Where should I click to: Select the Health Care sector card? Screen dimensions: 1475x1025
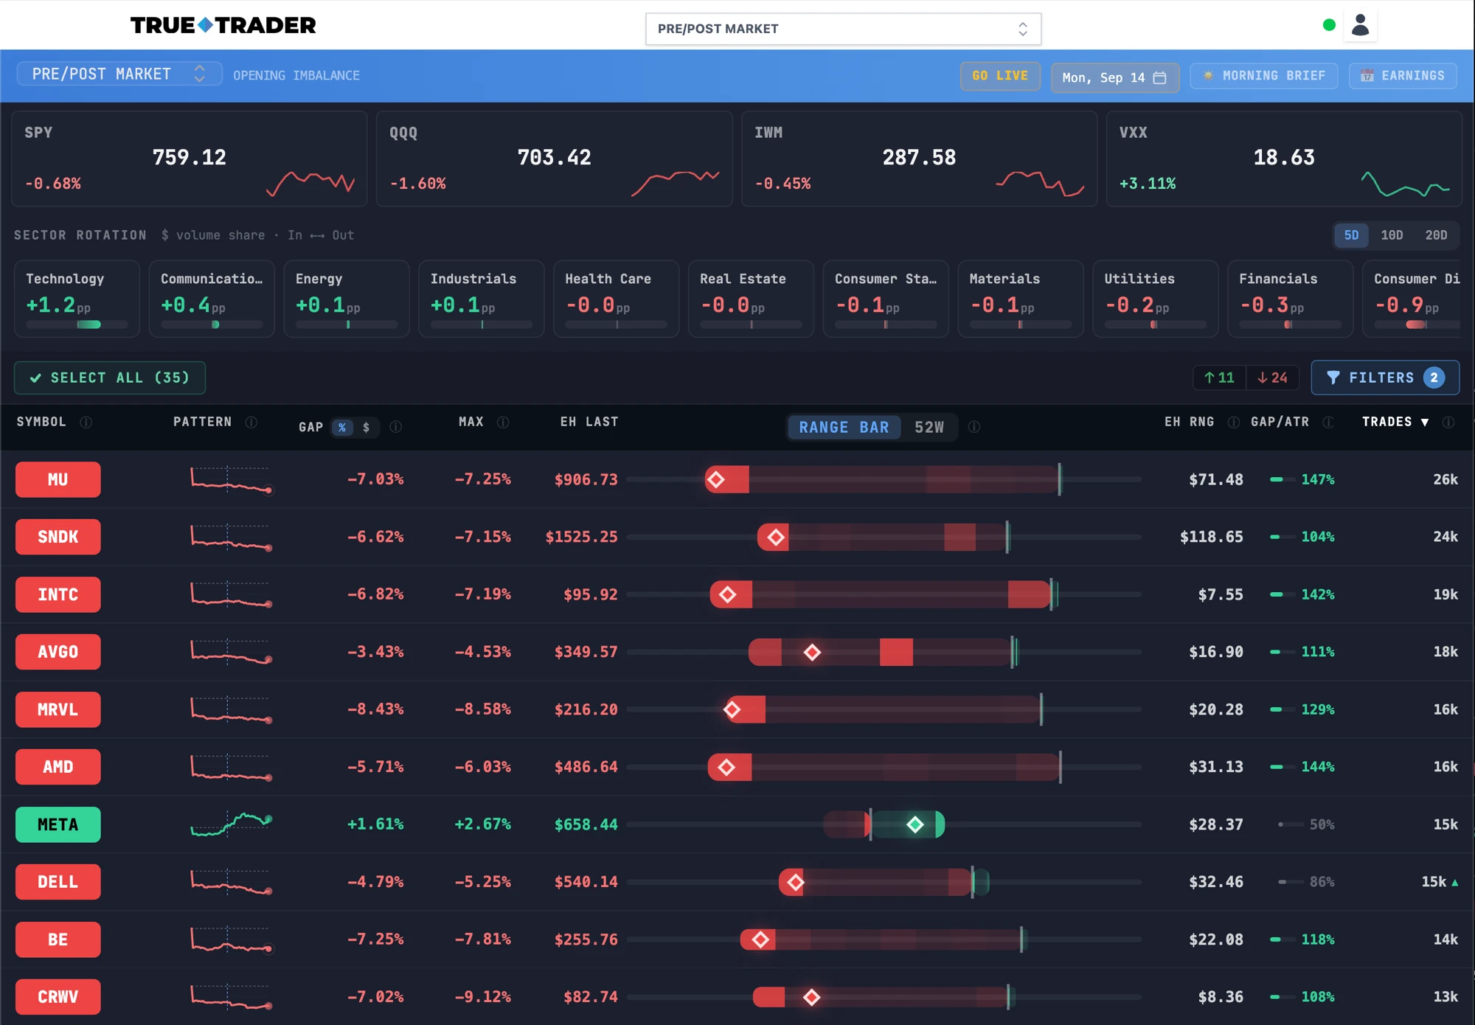[616, 299]
